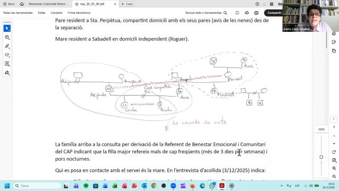Open Firefox from the taskbar
Screen dimensions: 339x191
click(x=192, y=186)
